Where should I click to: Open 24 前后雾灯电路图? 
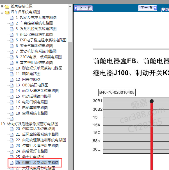[32, 151]
